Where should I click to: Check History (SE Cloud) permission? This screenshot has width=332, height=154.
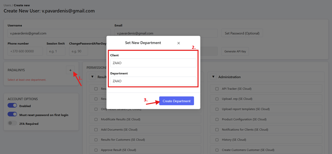click(217, 140)
